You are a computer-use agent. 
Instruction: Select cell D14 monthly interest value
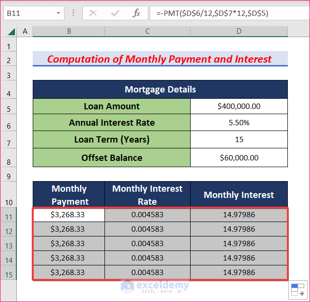click(x=239, y=258)
